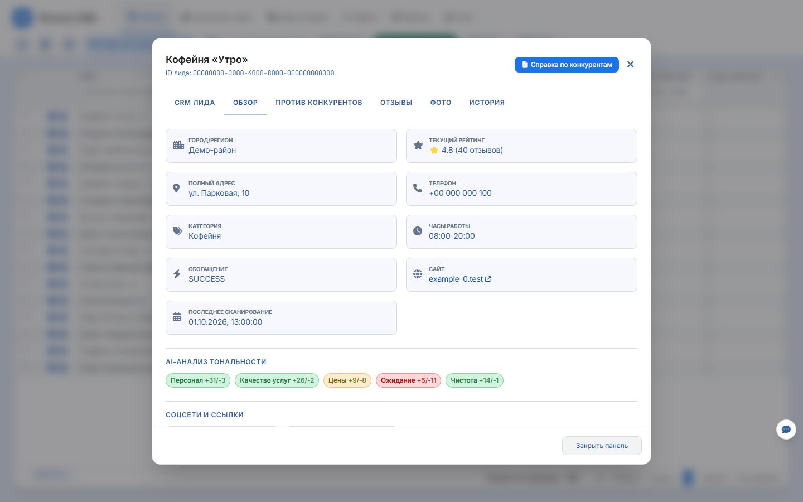The height and width of the screenshot is (502, 803).
Task: Select the Чистота +14/-1 sentiment chip
Action: coord(475,380)
